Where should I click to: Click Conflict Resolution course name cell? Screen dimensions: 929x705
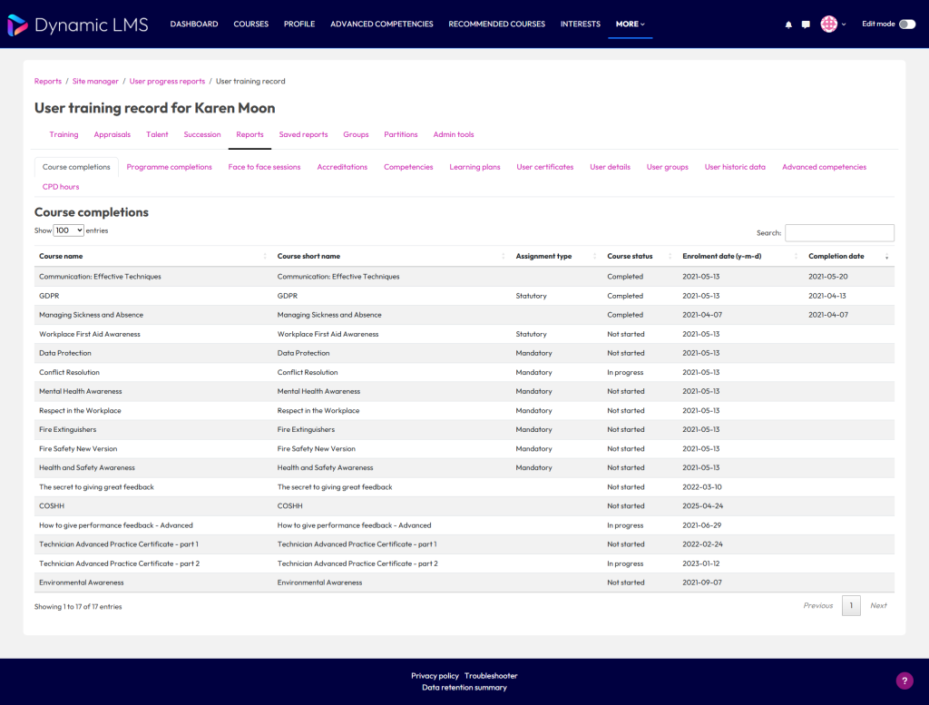click(x=69, y=372)
